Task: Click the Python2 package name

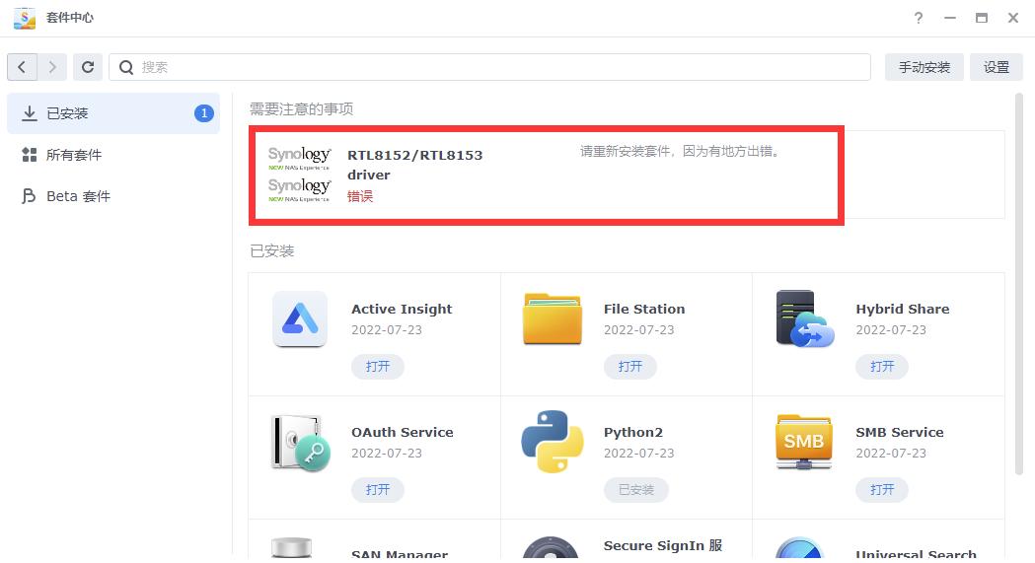Action: coord(633,433)
